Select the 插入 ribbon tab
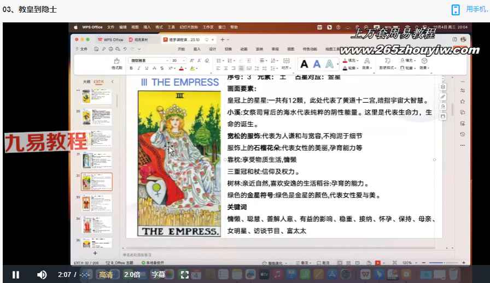 click(x=197, y=49)
